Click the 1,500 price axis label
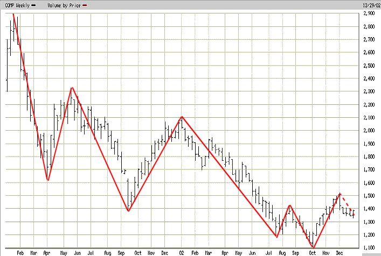The height and width of the screenshot is (256, 381). [369, 195]
